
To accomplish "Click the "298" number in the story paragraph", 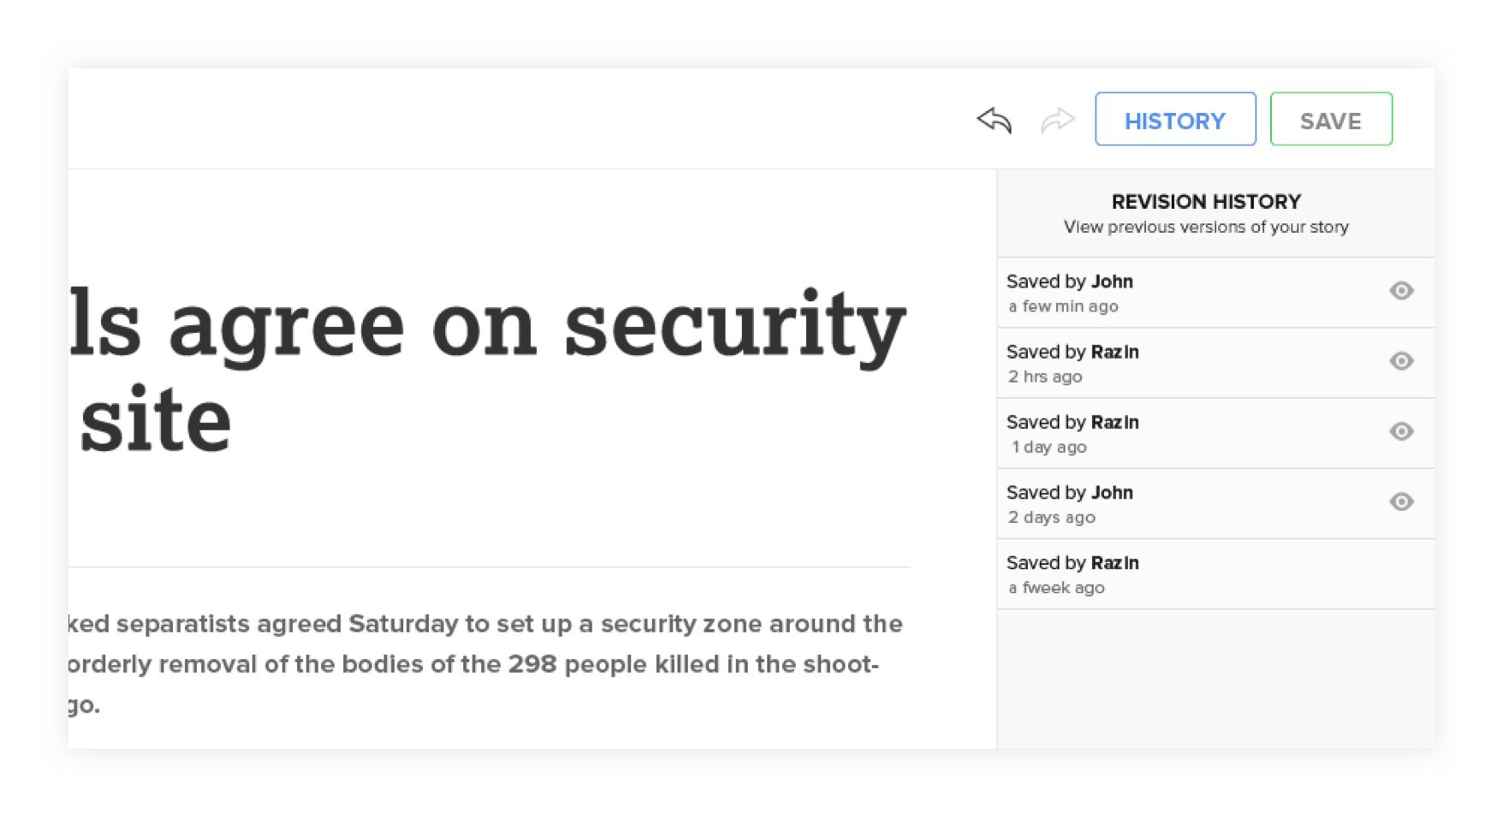I will [532, 665].
